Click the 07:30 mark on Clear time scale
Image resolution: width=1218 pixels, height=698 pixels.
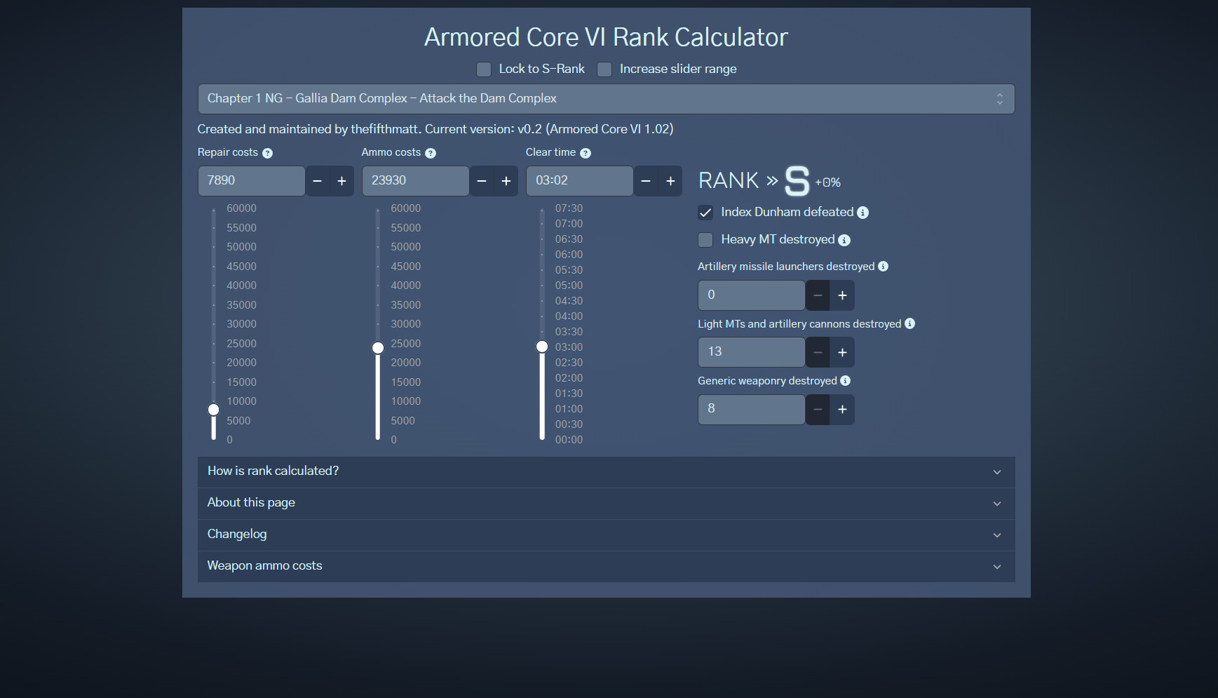[569, 208]
